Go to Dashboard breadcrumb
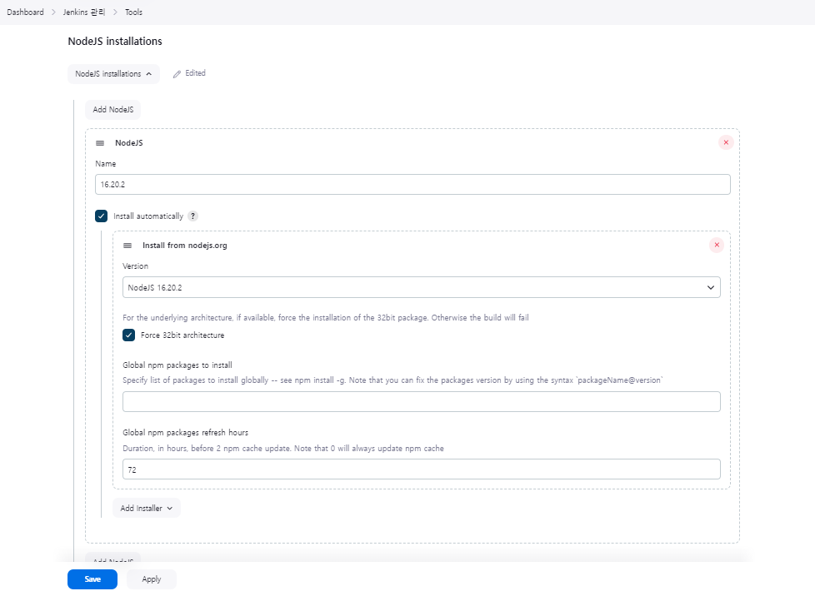 (x=25, y=12)
